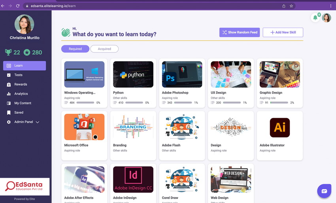
Task: Click the Python list count icon
Action: pyautogui.click(x=115, y=103)
